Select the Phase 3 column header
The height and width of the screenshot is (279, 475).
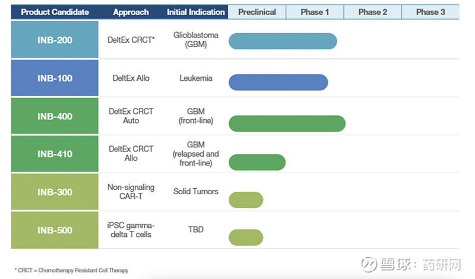coord(430,12)
